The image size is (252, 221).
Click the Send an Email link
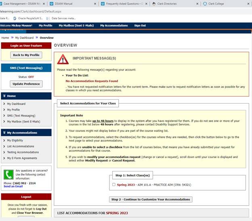13,186
